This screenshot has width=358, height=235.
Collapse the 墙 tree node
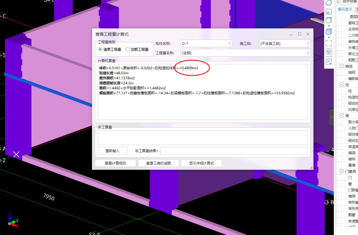(341, 116)
